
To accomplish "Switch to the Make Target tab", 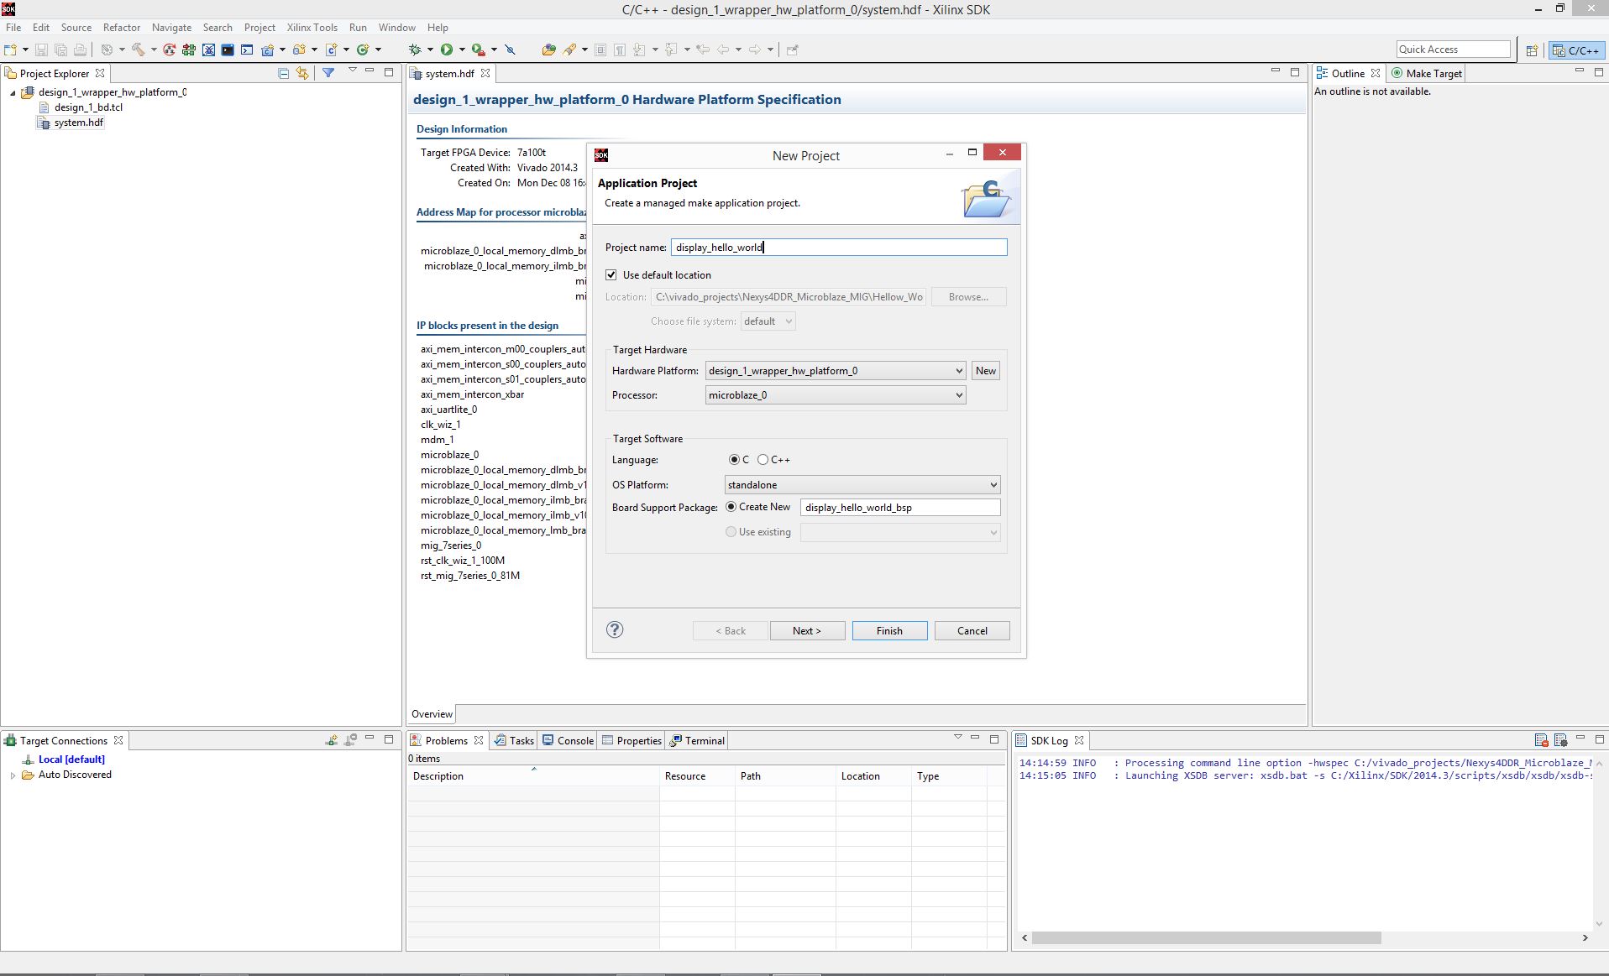I will tap(1426, 73).
